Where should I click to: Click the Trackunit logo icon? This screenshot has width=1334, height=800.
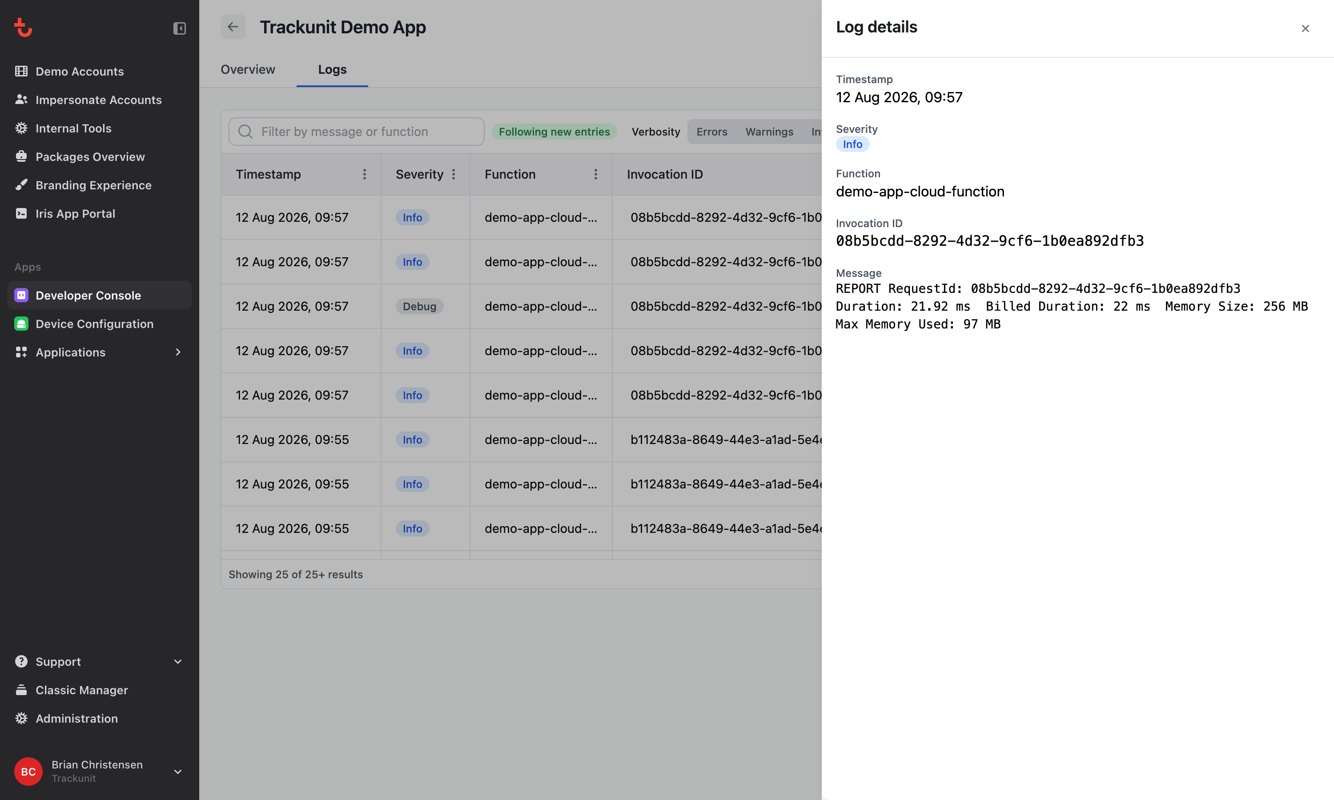pyautogui.click(x=23, y=28)
